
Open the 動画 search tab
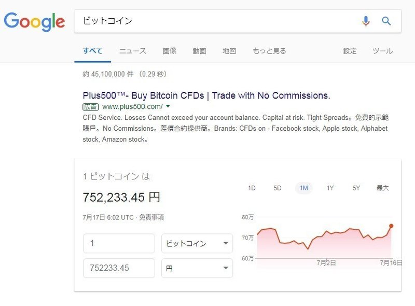[199, 51]
